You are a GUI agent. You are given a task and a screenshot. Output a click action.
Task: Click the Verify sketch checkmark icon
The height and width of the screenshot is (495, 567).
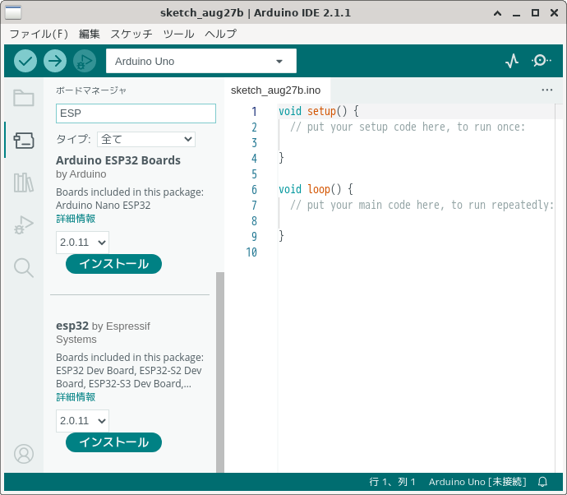(x=25, y=61)
